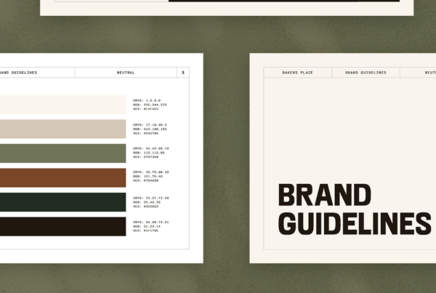This screenshot has width=436, height=293.
Task: Click the dark strip on top page
Action: pos(283,1)
